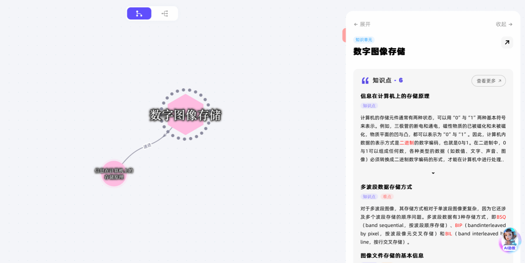
Task: Click the 难点 tag badge
Action: [387, 197]
